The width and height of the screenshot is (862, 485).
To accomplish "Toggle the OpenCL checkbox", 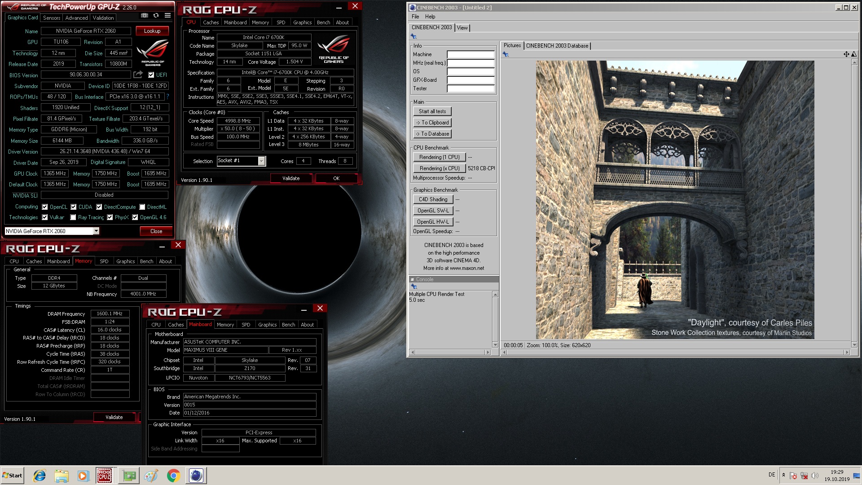I will coord(45,207).
